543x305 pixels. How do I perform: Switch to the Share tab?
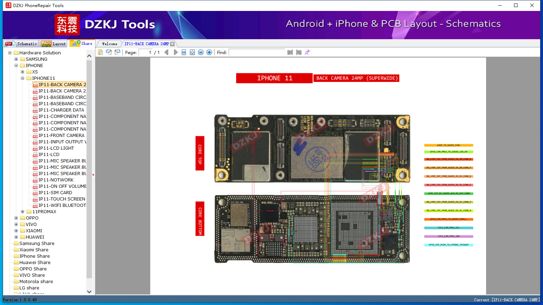(81, 43)
